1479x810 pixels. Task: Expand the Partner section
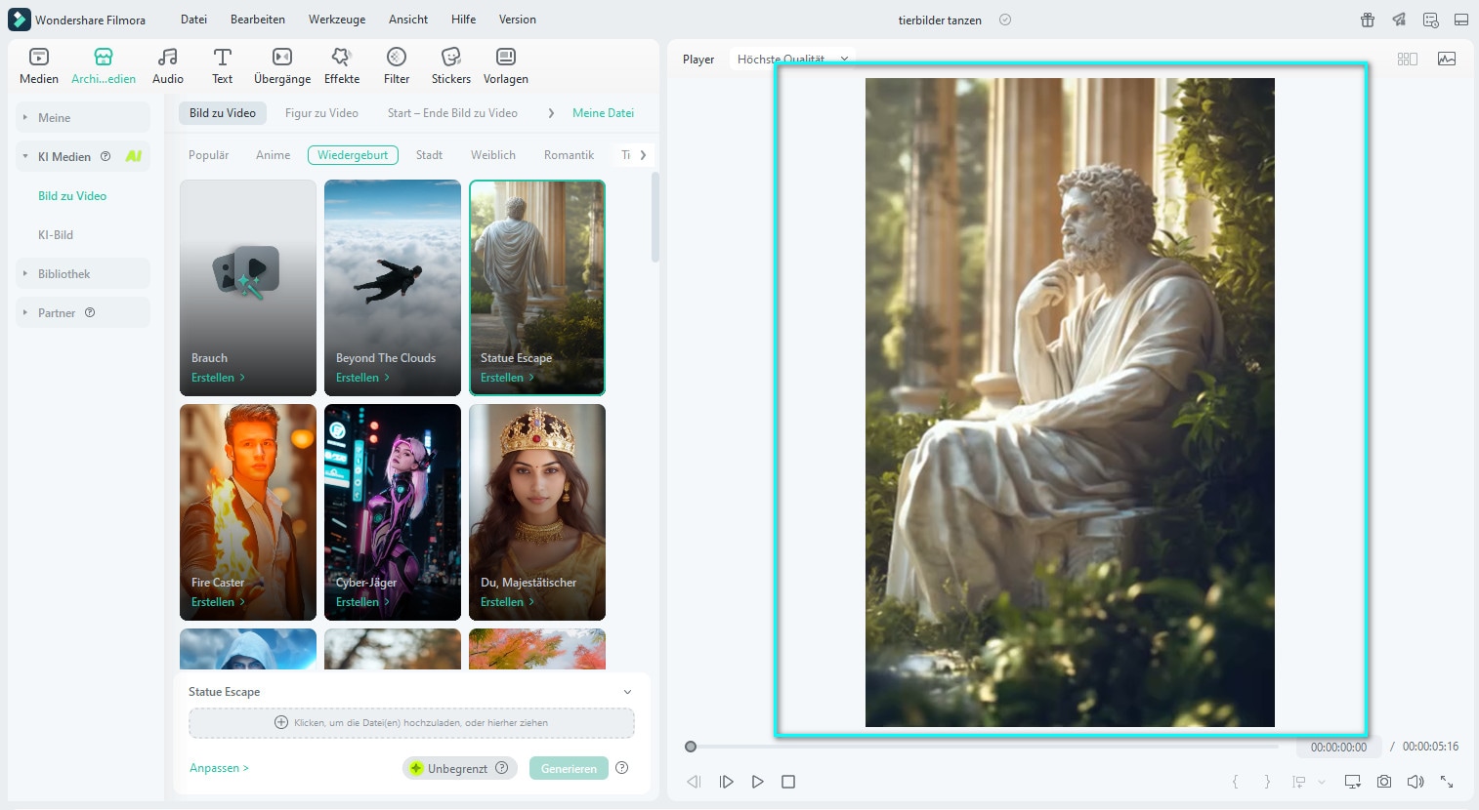[x=83, y=312]
